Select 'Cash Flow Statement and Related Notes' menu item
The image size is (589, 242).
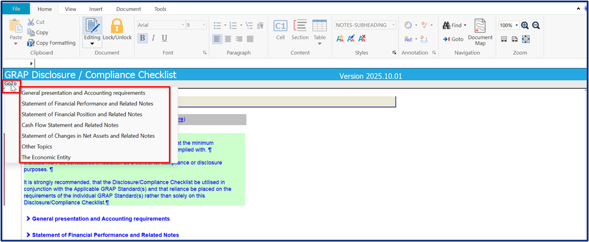pos(70,125)
